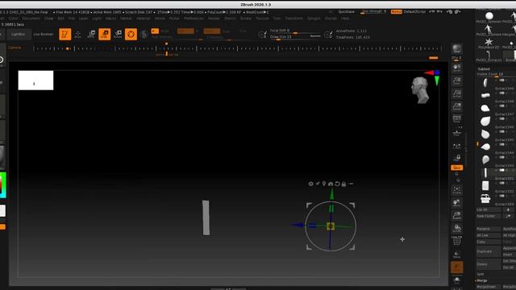Open the Help menu
Screen dimensions: 516x290
(x=345, y=19)
